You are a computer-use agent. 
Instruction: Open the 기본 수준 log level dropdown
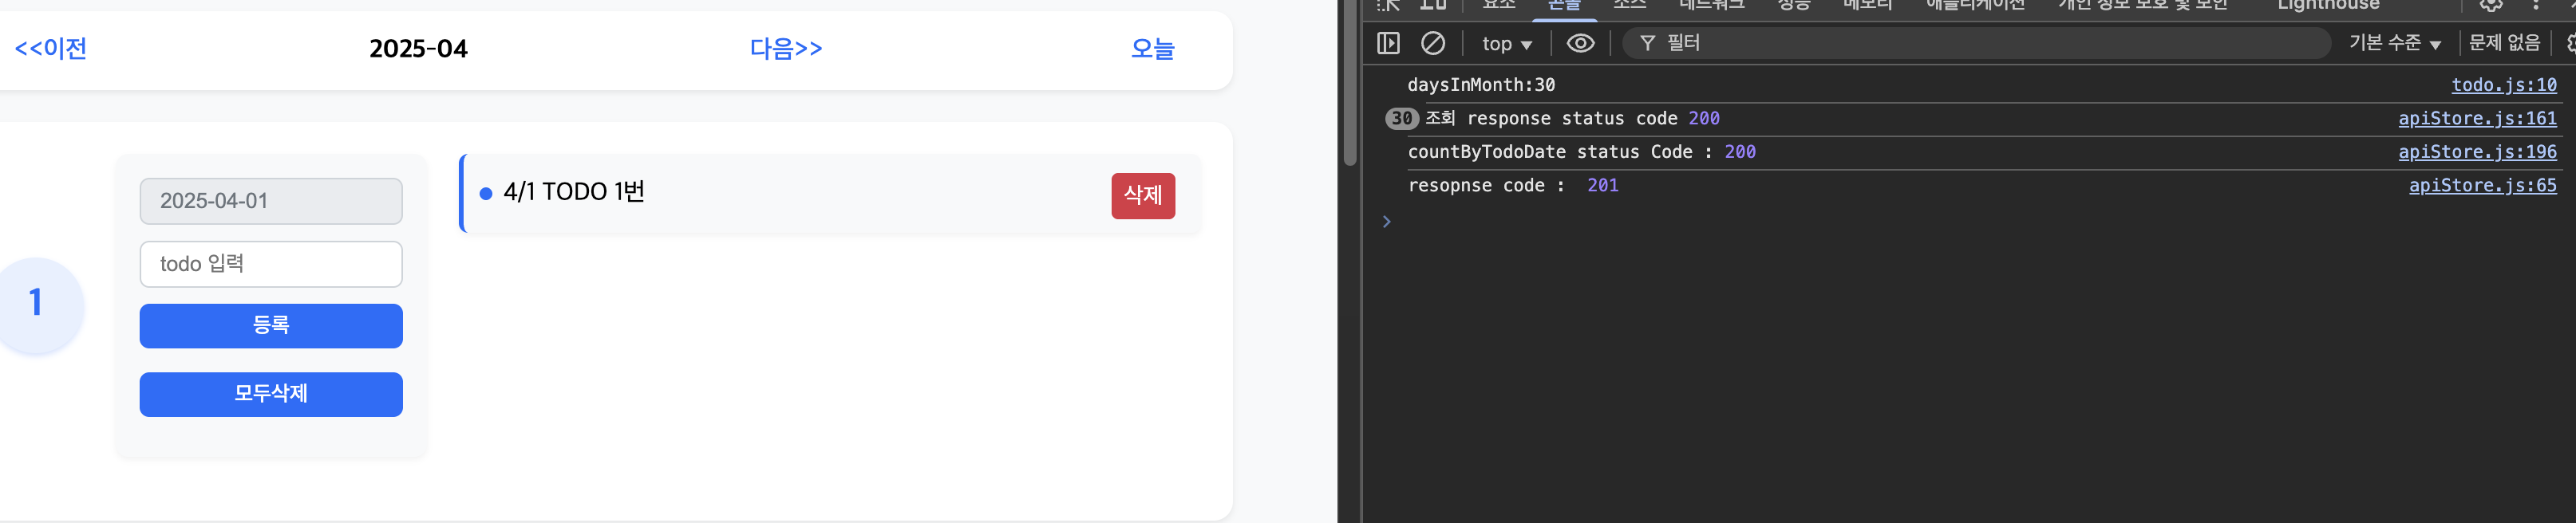2394,43
